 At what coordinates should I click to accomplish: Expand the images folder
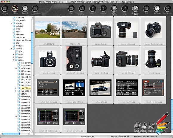(11, 23)
